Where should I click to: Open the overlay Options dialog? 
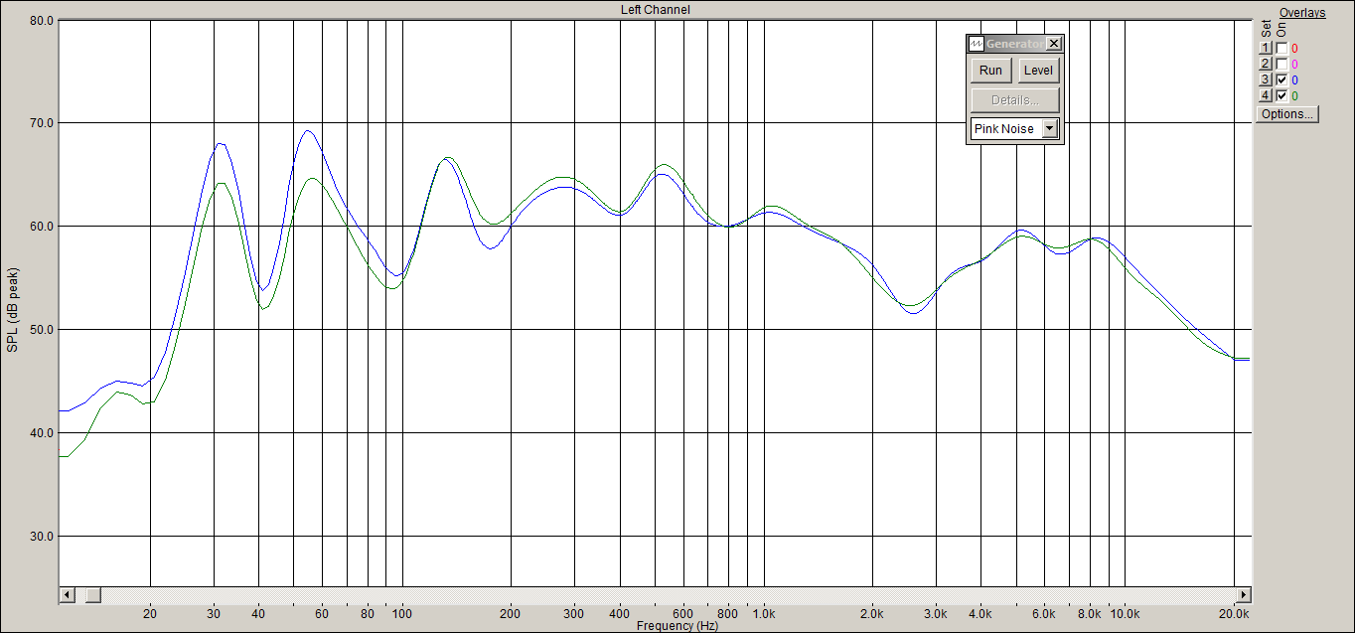point(1287,113)
